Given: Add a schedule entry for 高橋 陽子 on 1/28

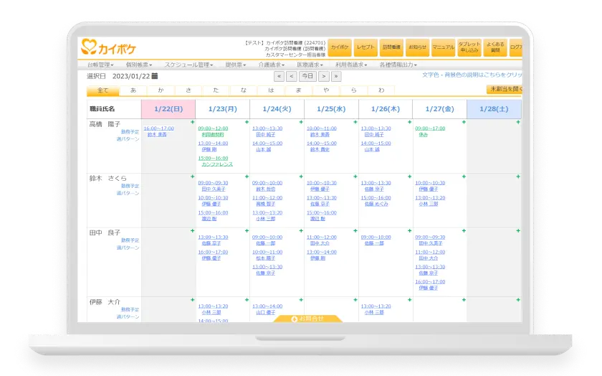Looking at the screenshot, I should (518, 122).
